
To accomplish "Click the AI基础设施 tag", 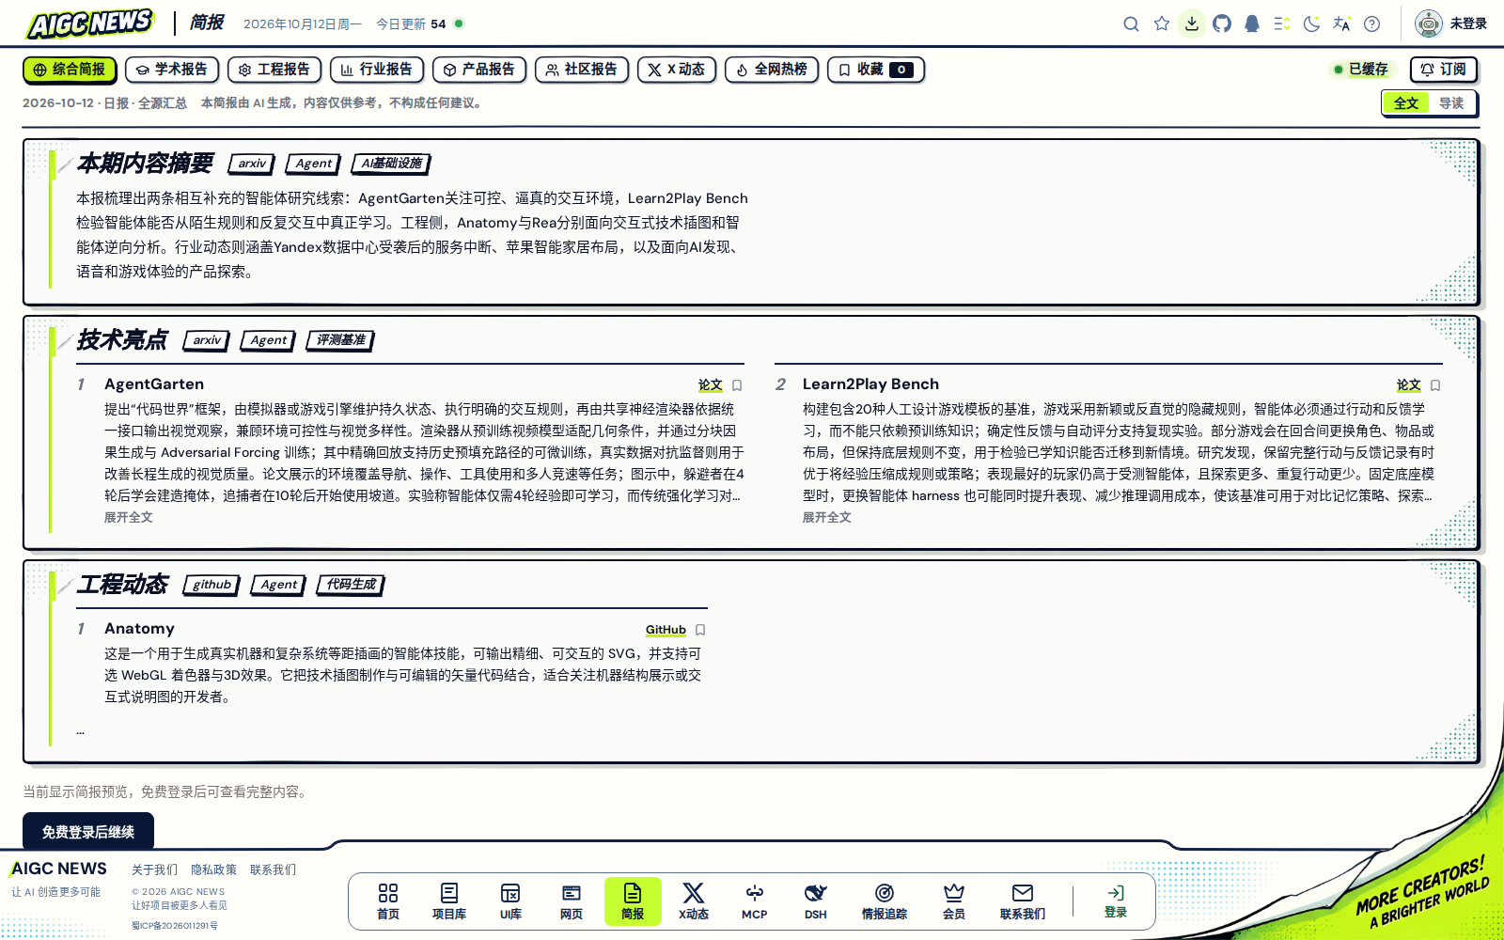I will click(x=392, y=164).
